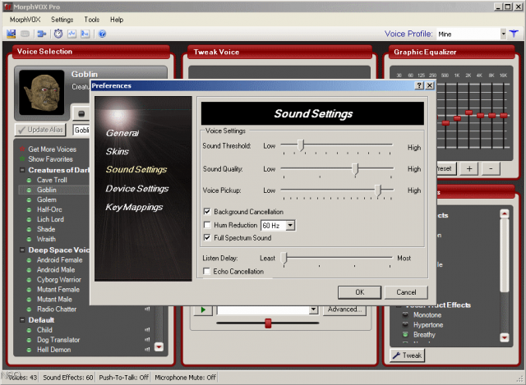This screenshot has height=385, width=526.
Task: Click the Monotone effect indicator icon
Action: coord(405,315)
